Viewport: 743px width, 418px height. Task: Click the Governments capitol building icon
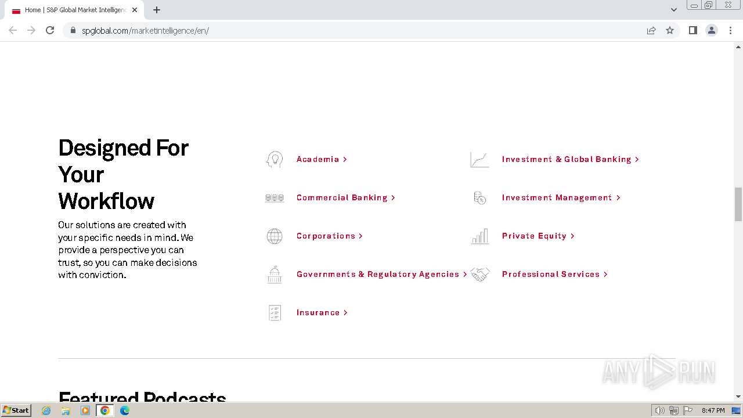click(275, 275)
